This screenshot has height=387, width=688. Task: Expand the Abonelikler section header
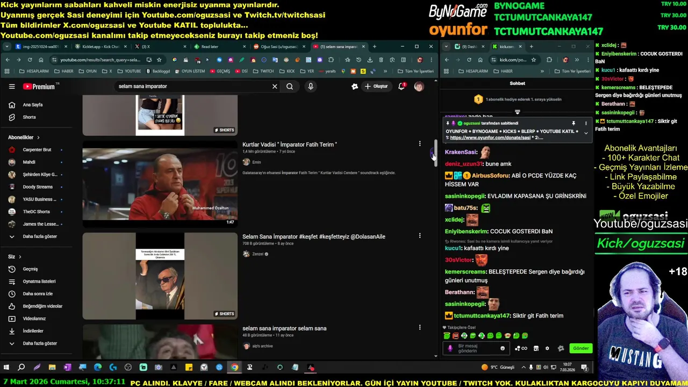[24, 138]
